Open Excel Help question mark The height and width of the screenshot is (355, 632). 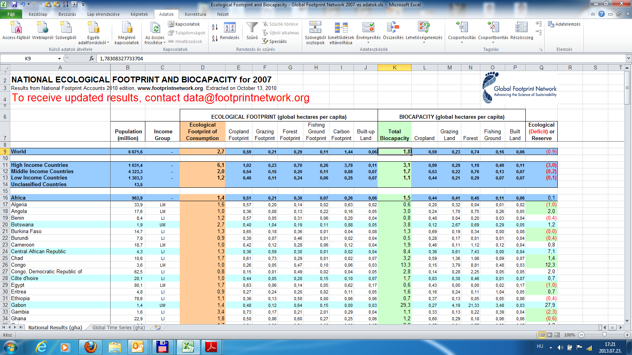coord(601,14)
